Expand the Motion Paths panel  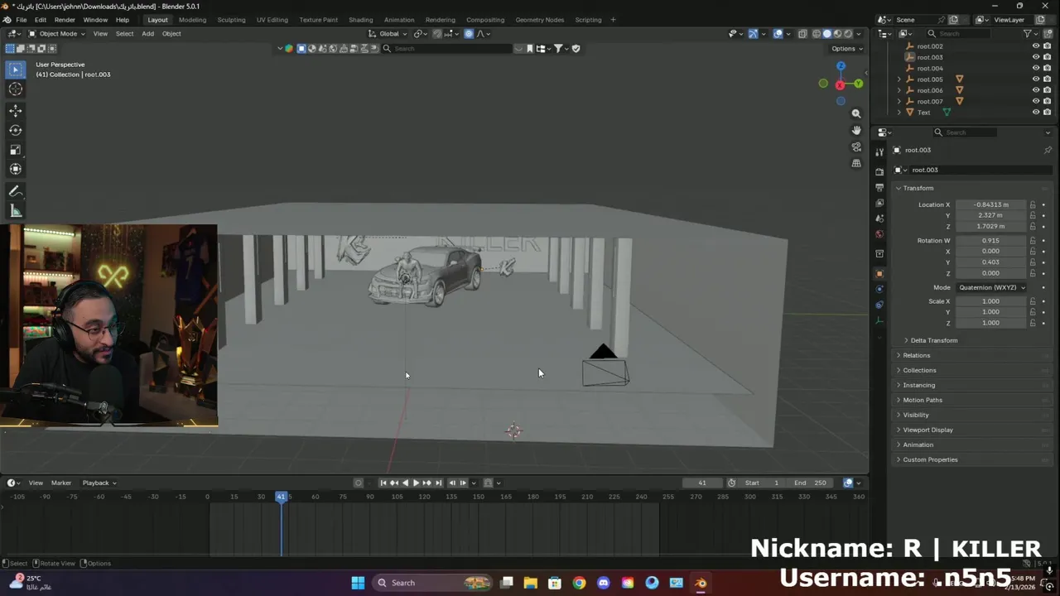[922, 400]
